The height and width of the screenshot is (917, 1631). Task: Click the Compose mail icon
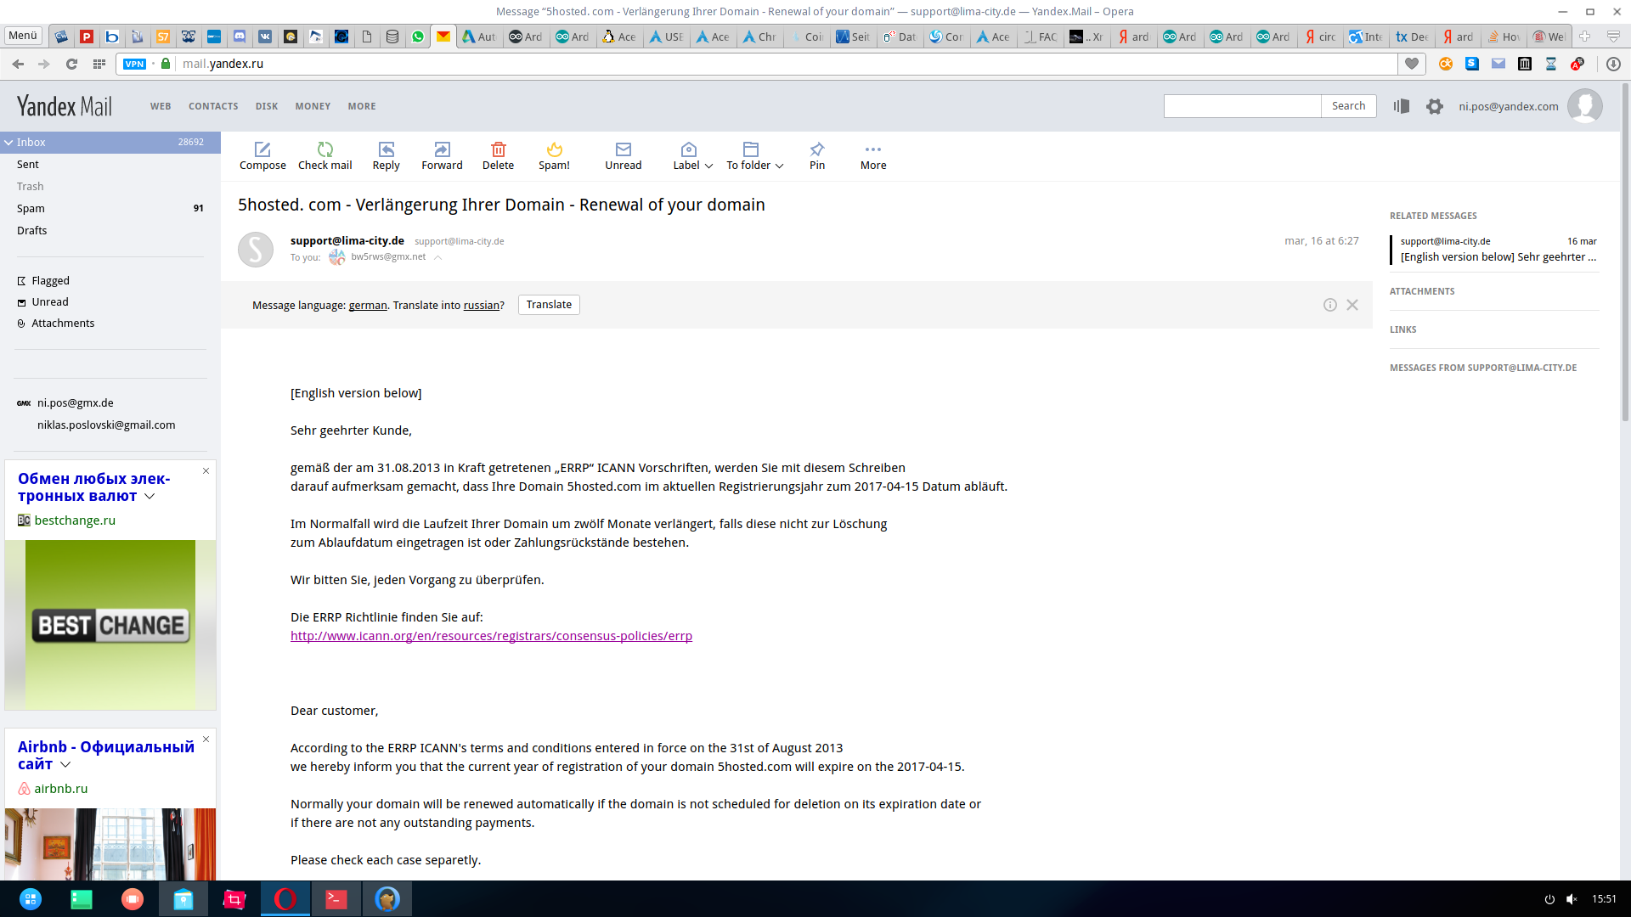[262, 149]
